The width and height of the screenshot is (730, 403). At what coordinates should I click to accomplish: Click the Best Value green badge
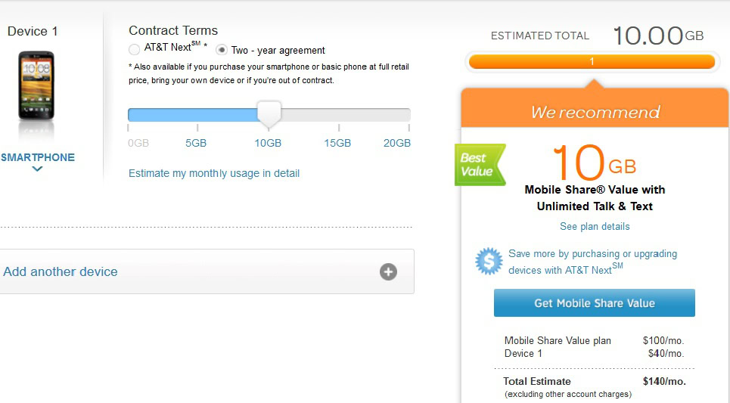[480, 165]
